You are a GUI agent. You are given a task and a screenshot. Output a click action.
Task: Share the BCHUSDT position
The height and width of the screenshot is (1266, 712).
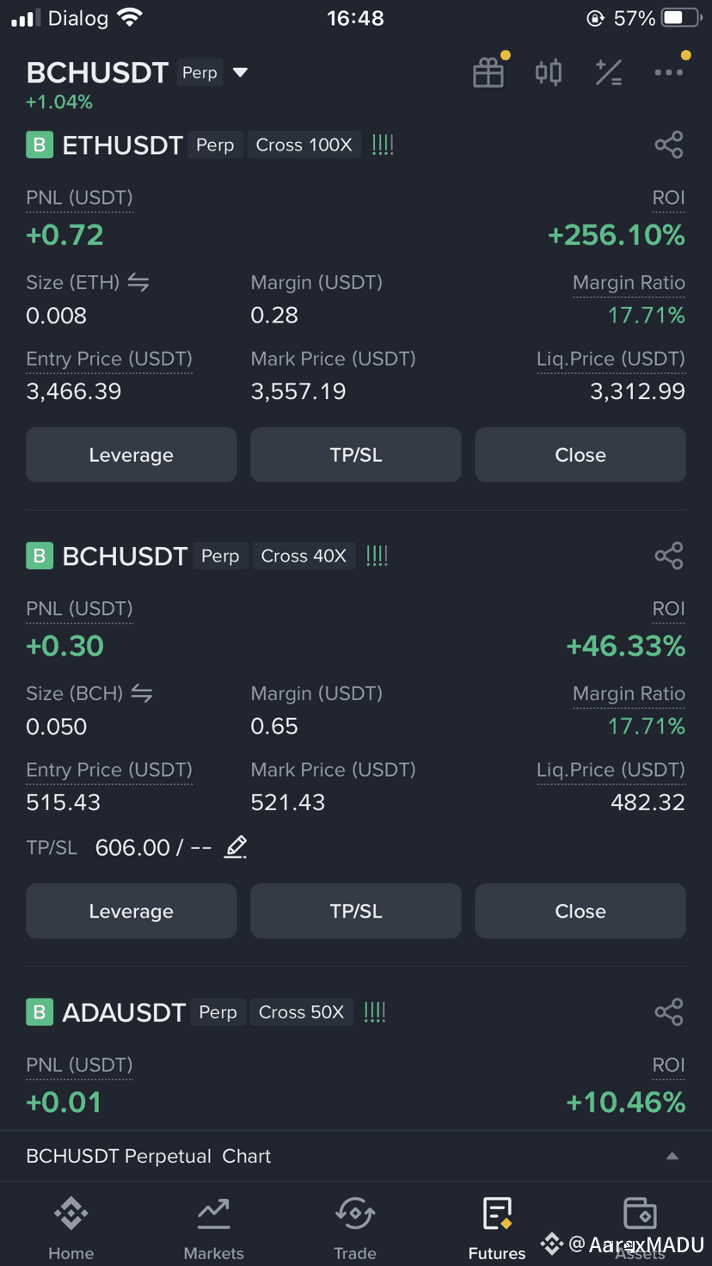(x=669, y=556)
